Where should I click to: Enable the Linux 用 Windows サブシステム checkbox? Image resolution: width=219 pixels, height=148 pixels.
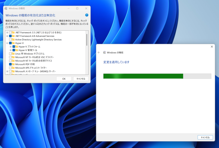tap(10, 54)
